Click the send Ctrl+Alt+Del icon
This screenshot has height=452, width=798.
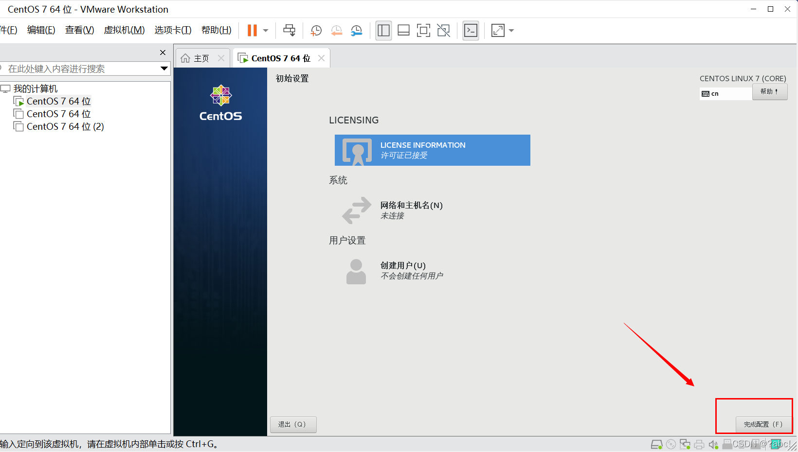pyautogui.click(x=289, y=31)
